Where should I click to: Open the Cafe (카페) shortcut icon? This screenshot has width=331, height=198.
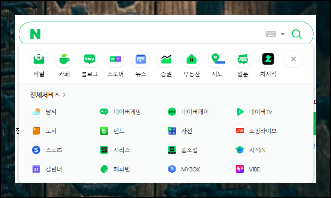pos(64,59)
